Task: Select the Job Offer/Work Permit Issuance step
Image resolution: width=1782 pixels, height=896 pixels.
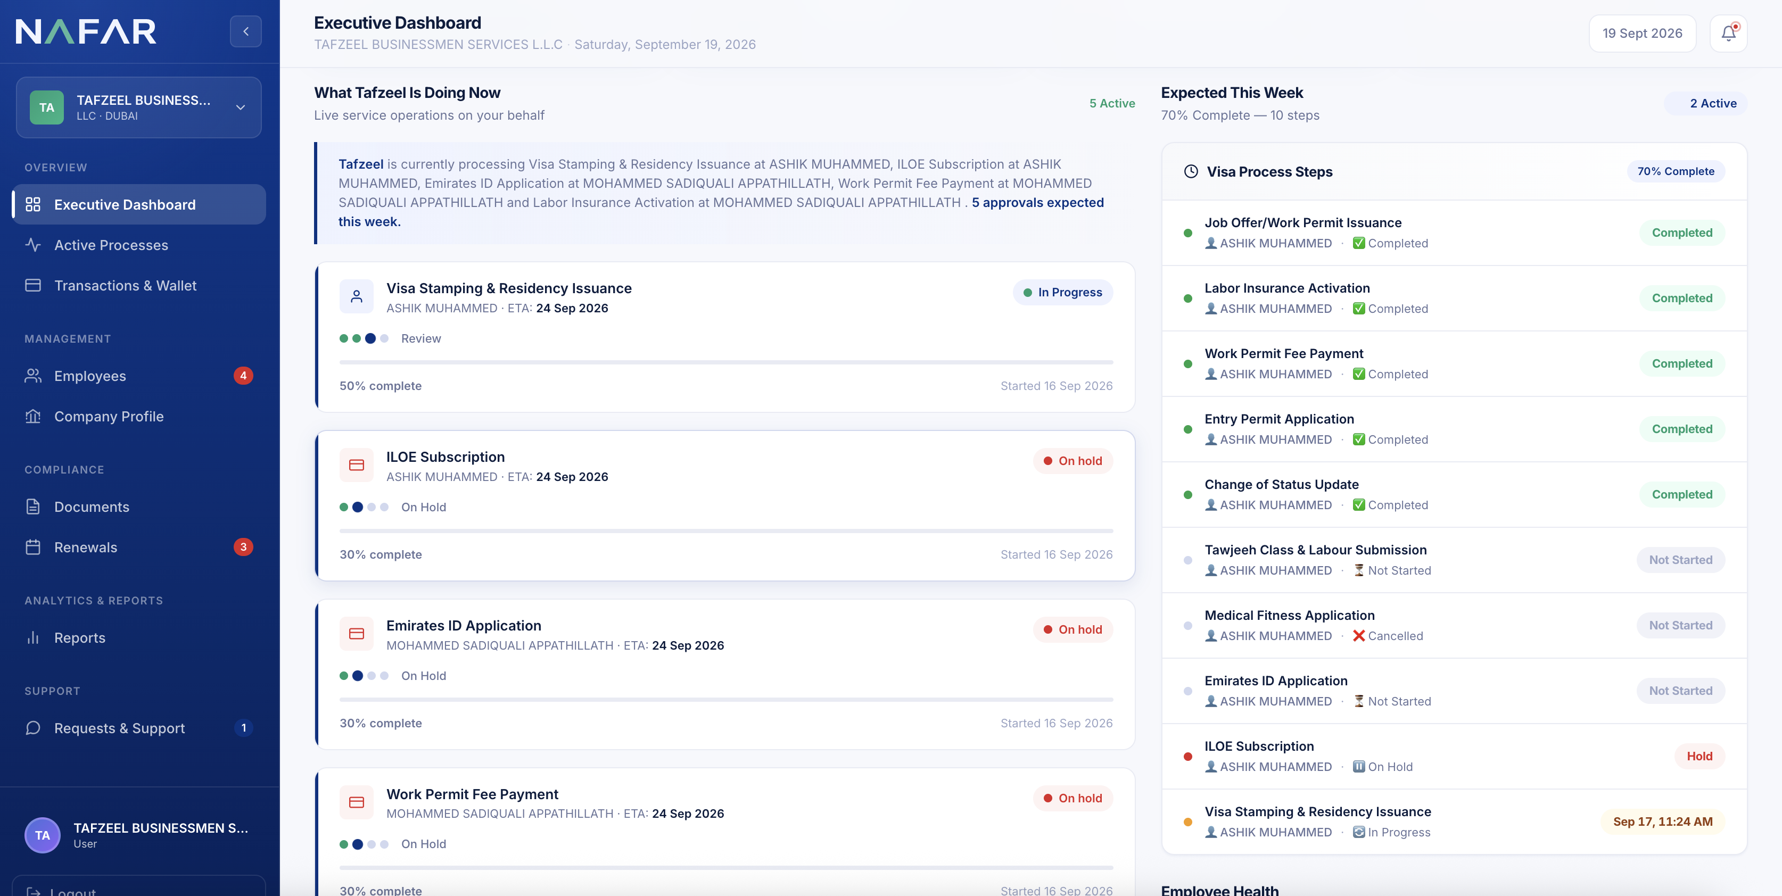Action: (1454, 233)
